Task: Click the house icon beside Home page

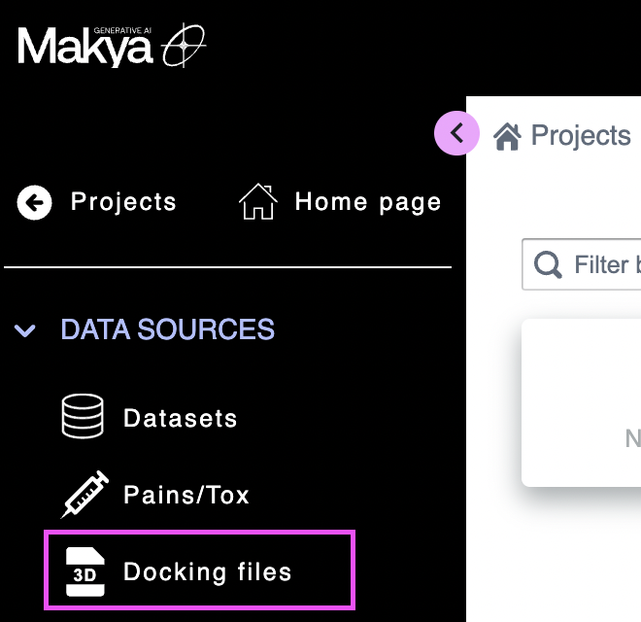Action: (258, 203)
